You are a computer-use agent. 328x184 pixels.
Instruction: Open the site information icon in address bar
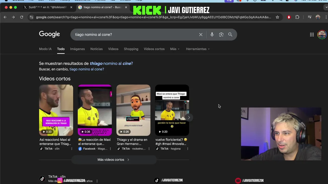click(32, 17)
